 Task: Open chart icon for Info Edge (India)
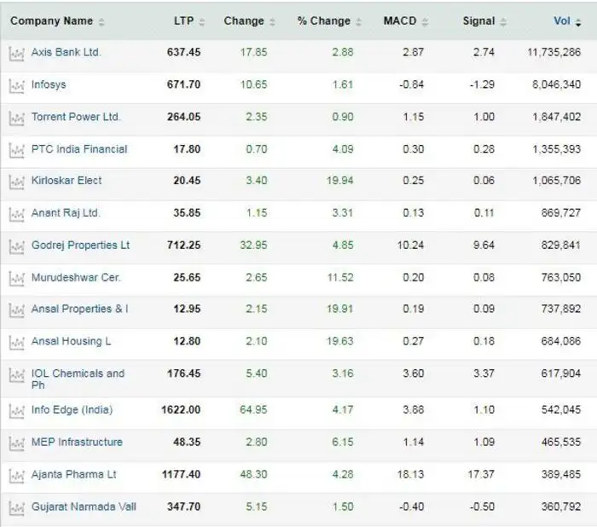point(16,411)
